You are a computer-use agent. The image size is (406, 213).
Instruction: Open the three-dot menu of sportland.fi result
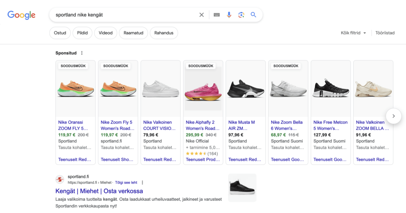(x=142, y=183)
